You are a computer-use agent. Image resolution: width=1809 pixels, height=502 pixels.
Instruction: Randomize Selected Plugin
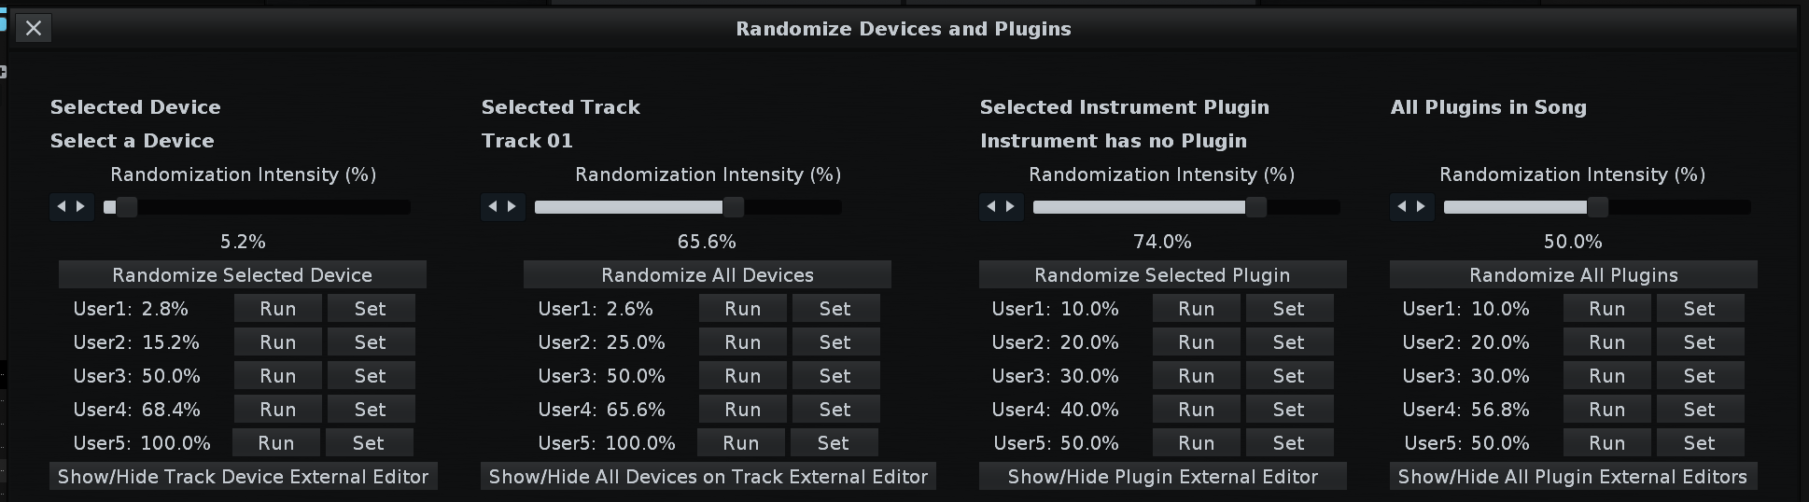(x=1163, y=275)
